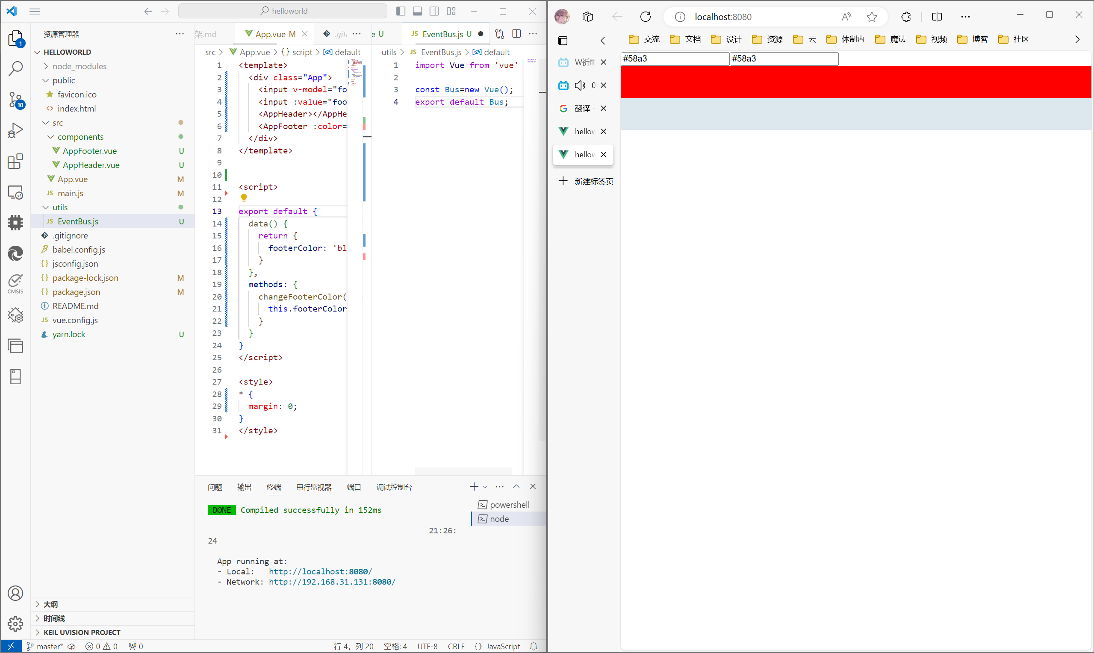Open the CMSIS view
The height and width of the screenshot is (653, 1094).
click(15, 284)
